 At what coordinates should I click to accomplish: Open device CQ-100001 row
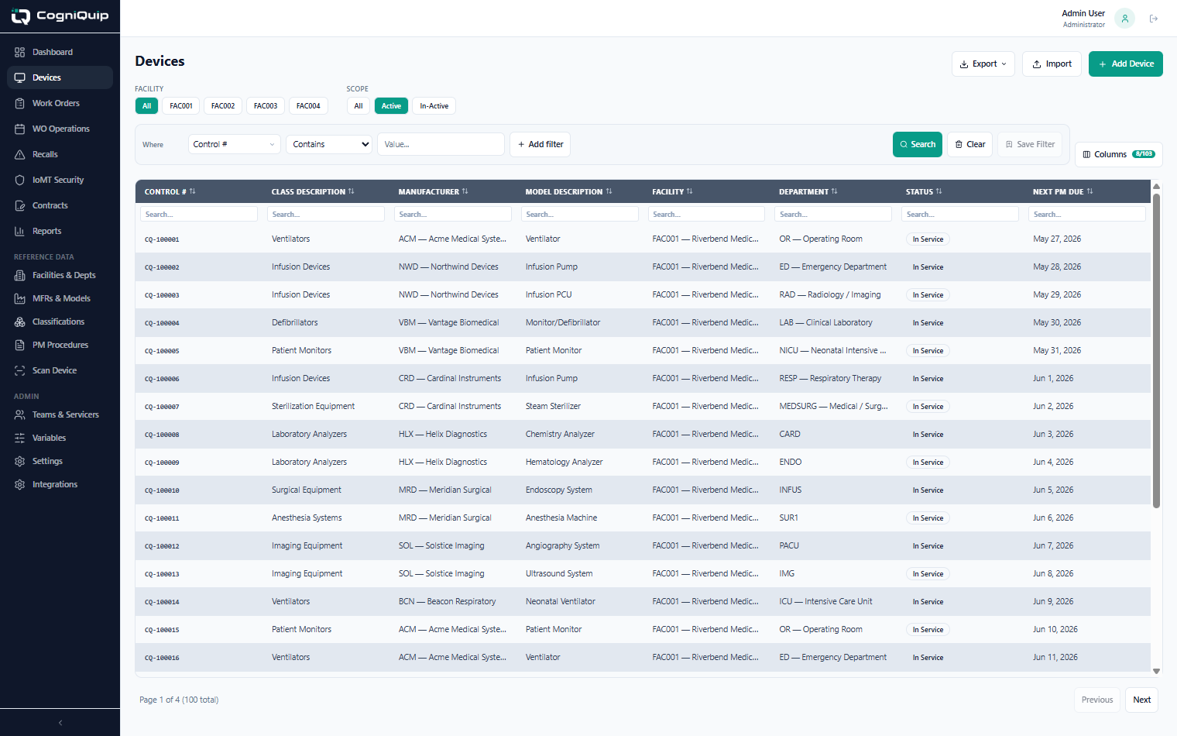pyautogui.click(x=643, y=239)
